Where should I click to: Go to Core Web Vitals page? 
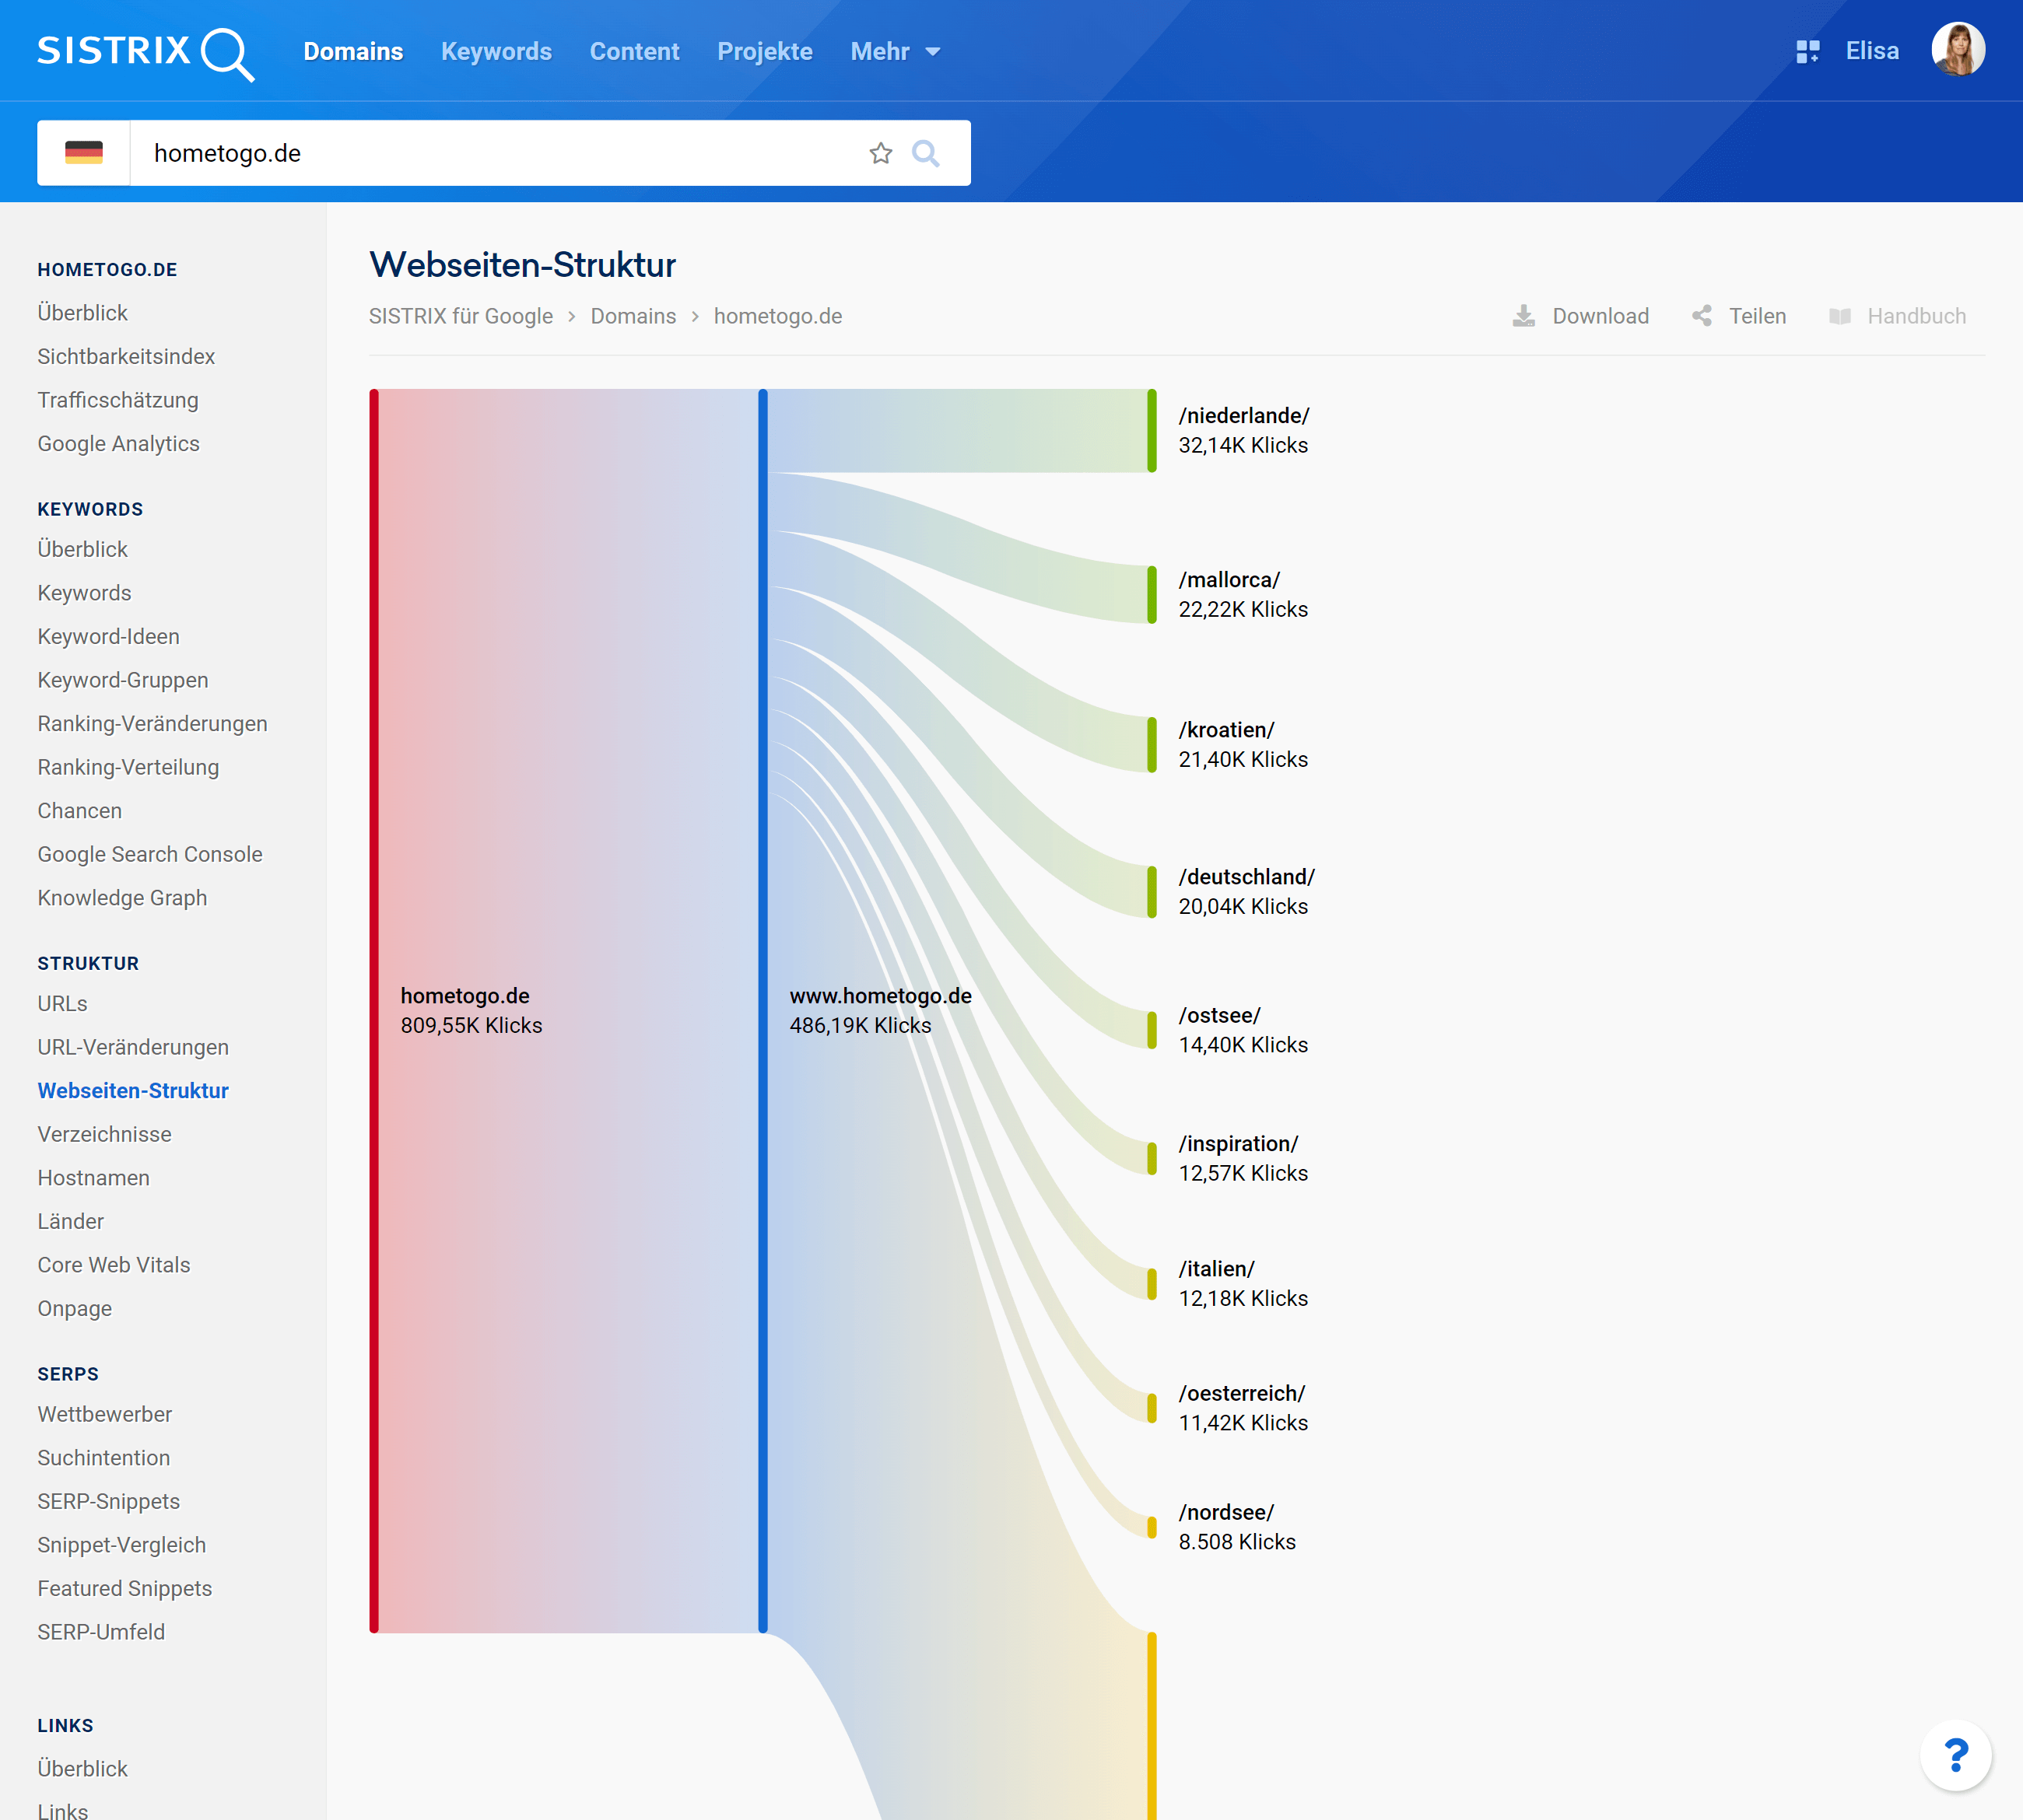(113, 1265)
